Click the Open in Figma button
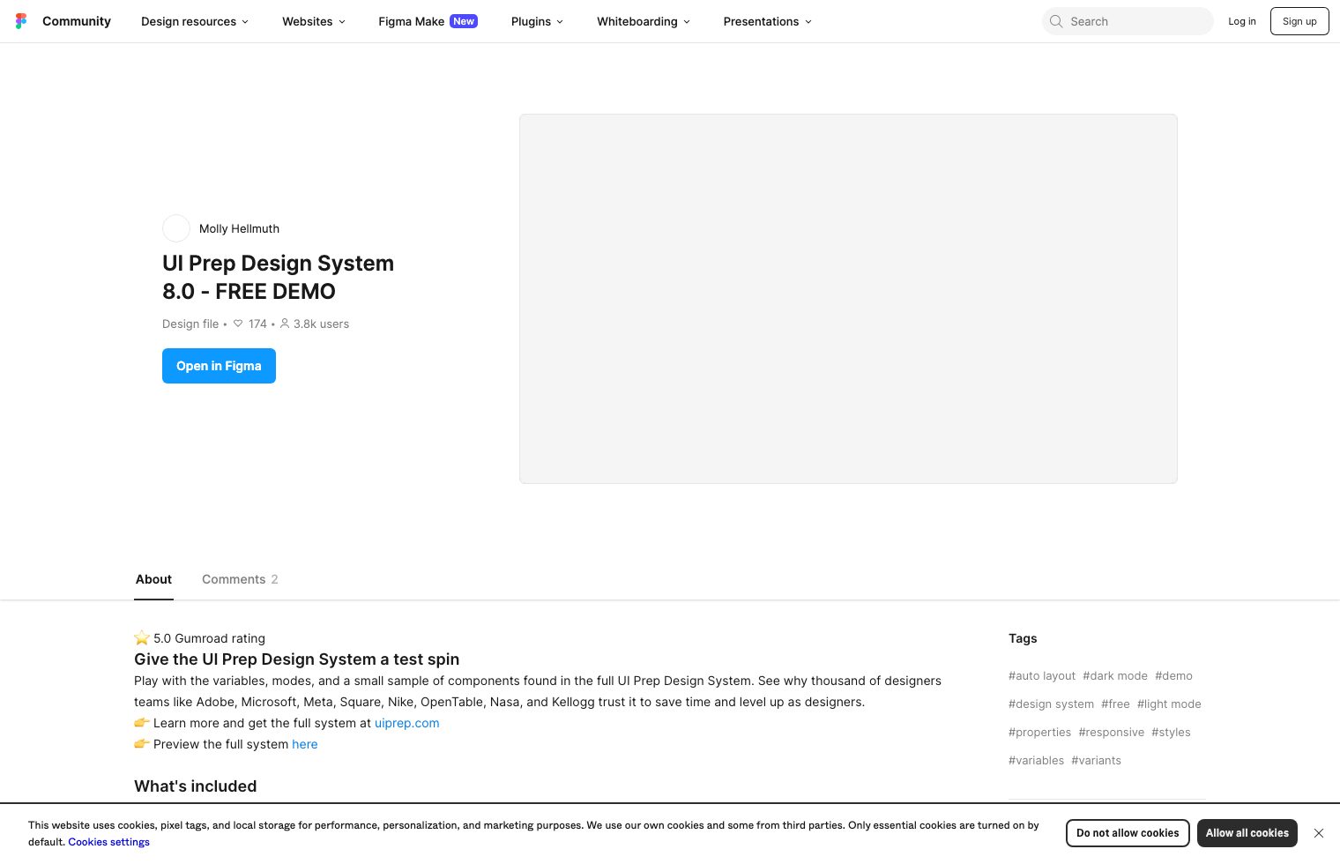This screenshot has width=1340, height=864. tap(219, 365)
